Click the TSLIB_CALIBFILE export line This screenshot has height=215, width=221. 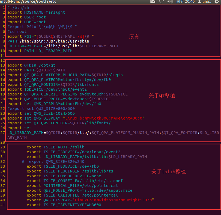(72, 195)
